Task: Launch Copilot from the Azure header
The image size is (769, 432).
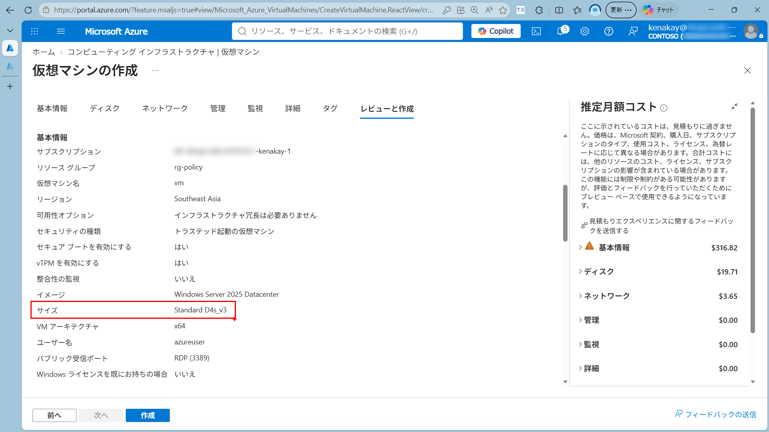Action: coord(496,31)
